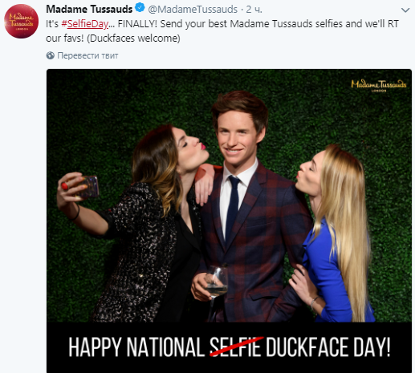
Task: Click the crossed-out SELFIE word
Action: [x=235, y=347]
